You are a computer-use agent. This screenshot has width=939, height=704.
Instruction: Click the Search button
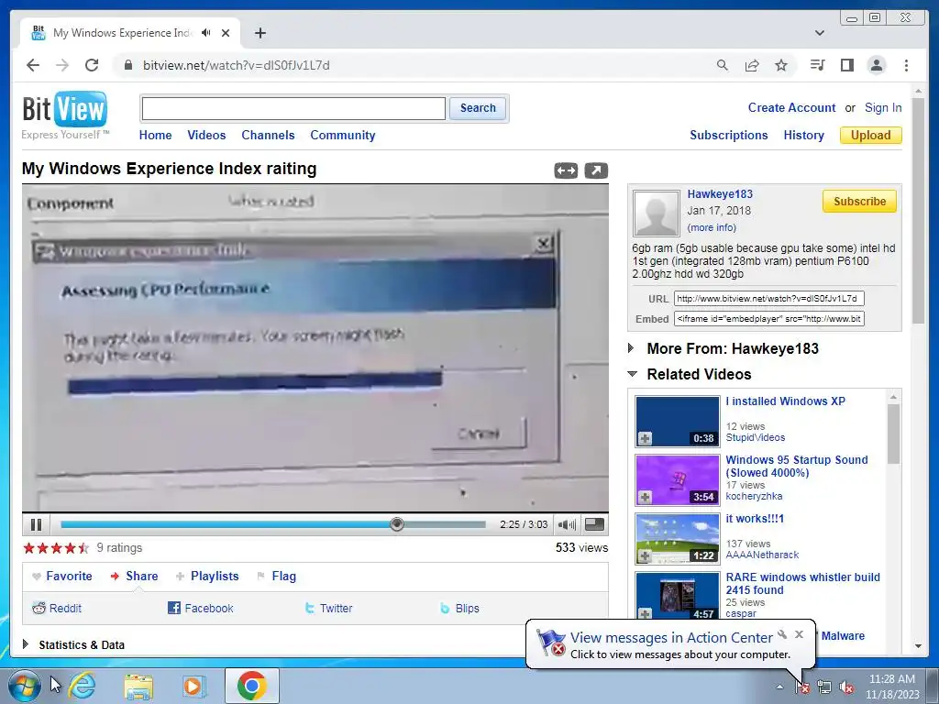tap(478, 108)
